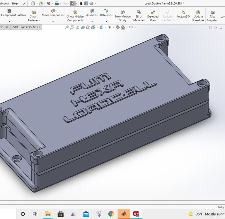
Task: Toggle Instant3D mode
Action: pyautogui.click(x=183, y=14)
